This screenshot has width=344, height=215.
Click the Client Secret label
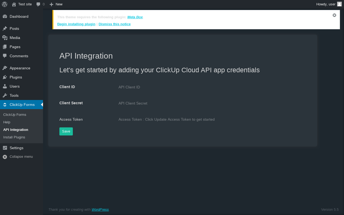point(71,103)
